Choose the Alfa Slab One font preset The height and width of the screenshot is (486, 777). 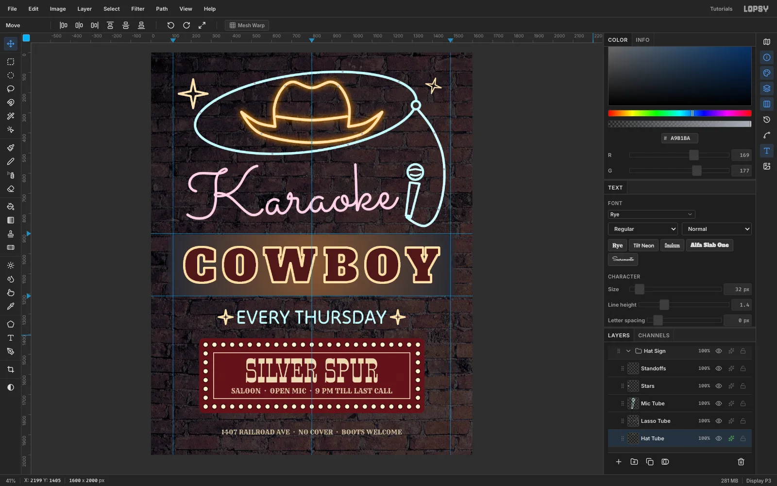tap(709, 245)
